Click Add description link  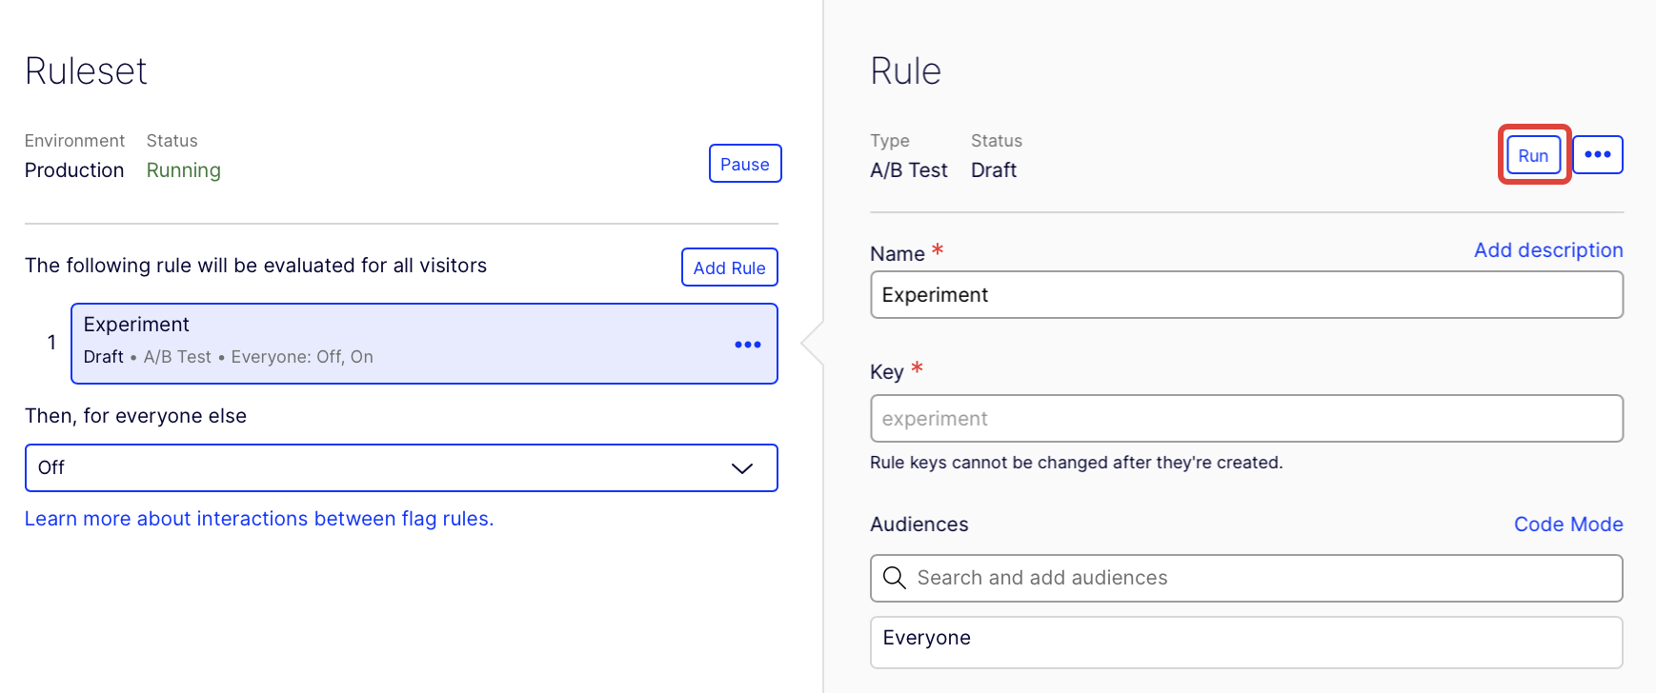(1548, 250)
